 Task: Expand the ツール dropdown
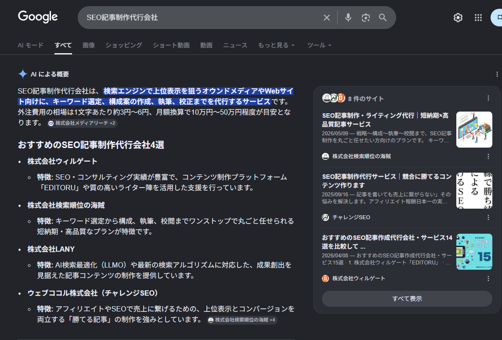(x=319, y=45)
